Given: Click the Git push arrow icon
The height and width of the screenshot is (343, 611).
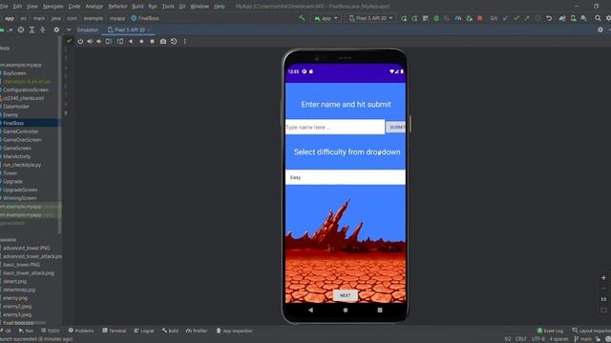Looking at the screenshot, I should pos(527,18).
